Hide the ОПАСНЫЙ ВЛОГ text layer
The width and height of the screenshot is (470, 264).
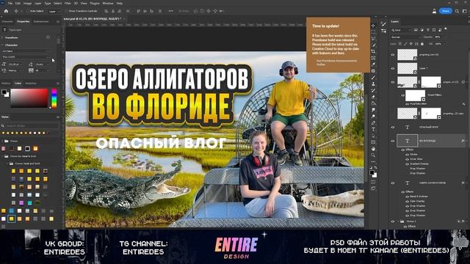393,127
